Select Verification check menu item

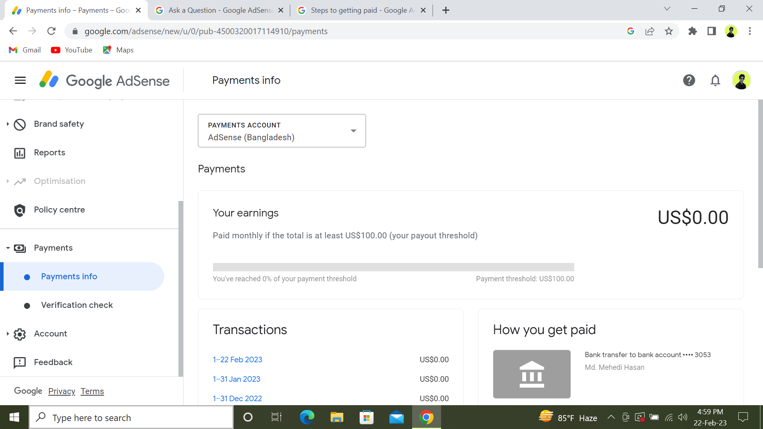tap(77, 305)
